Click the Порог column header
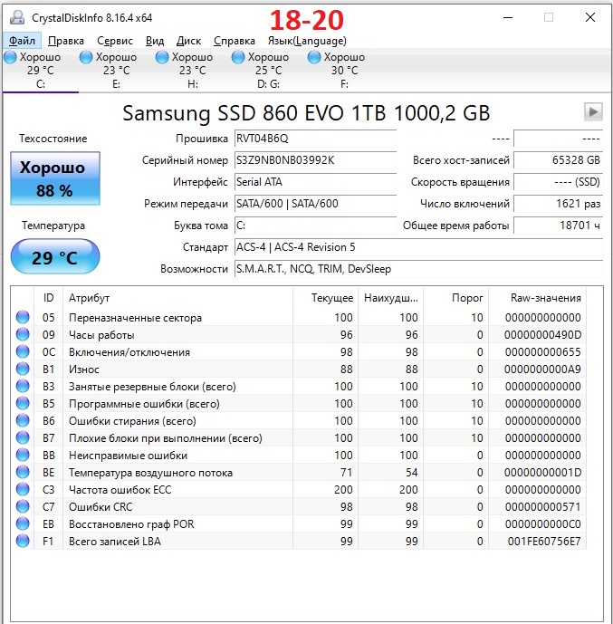613x624 pixels. point(455,298)
